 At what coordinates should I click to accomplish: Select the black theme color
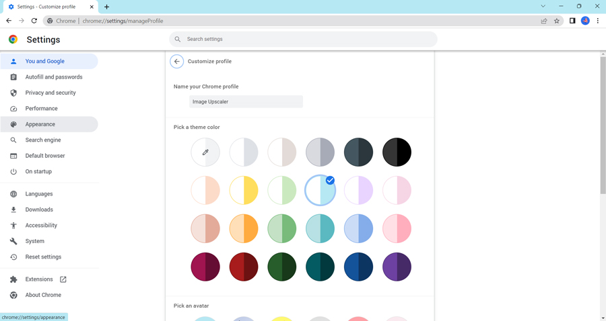tap(397, 152)
